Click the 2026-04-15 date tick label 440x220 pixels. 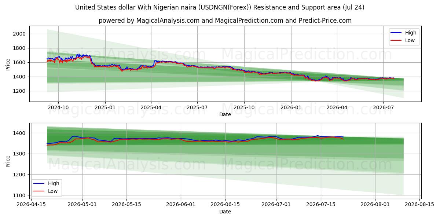[31, 205]
